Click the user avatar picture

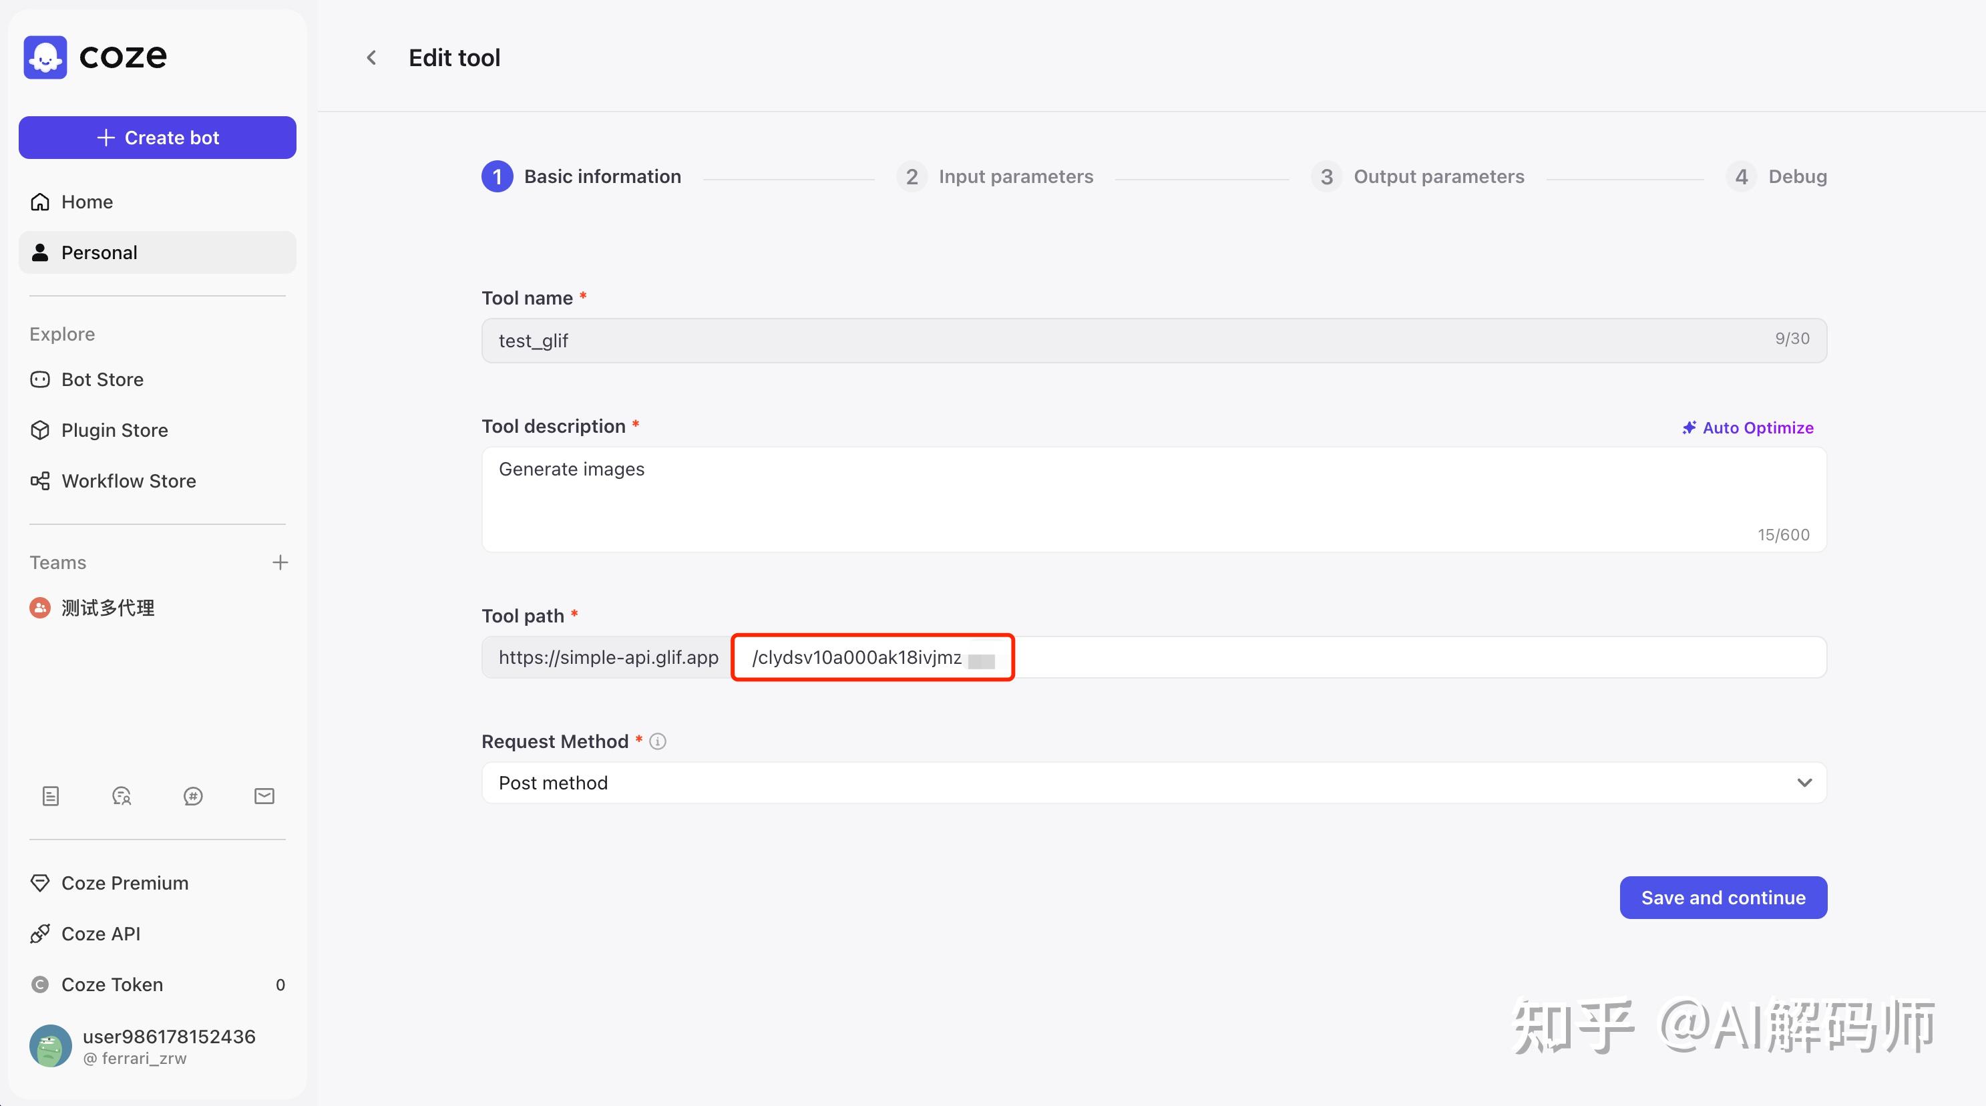51,1046
